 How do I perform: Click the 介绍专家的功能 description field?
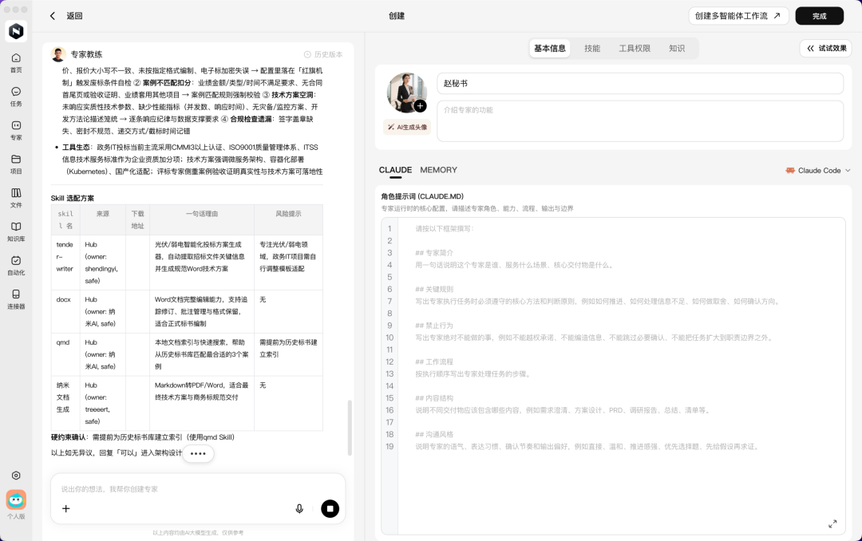point(640,121)
